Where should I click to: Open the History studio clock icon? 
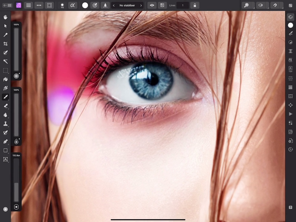[290, 150]
